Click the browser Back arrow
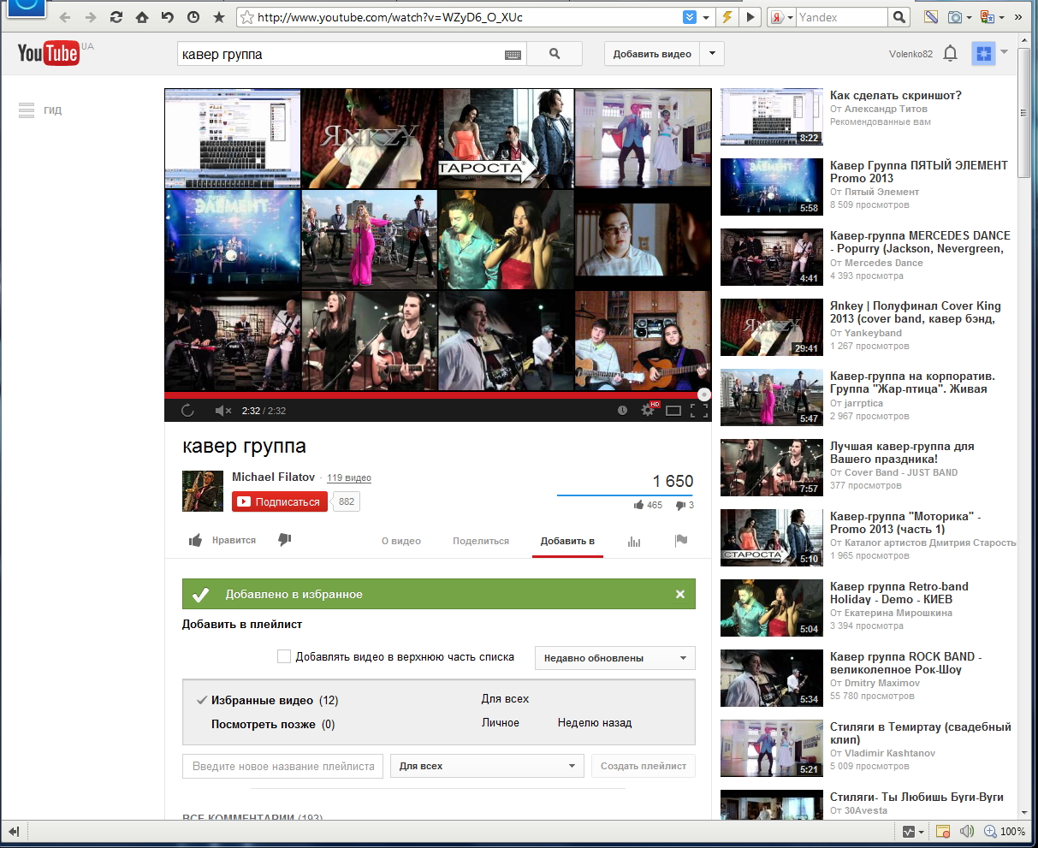Image resolution: width=1038 pixels, height=848 pixels. pos(65,17)
